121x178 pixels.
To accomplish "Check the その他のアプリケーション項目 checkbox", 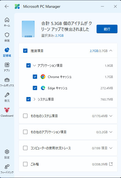I will tap(25, 132).
